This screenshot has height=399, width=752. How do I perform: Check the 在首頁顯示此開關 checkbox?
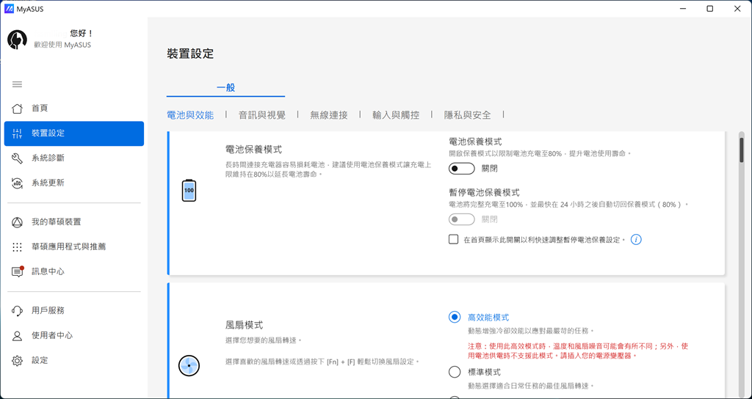(454, 239)
